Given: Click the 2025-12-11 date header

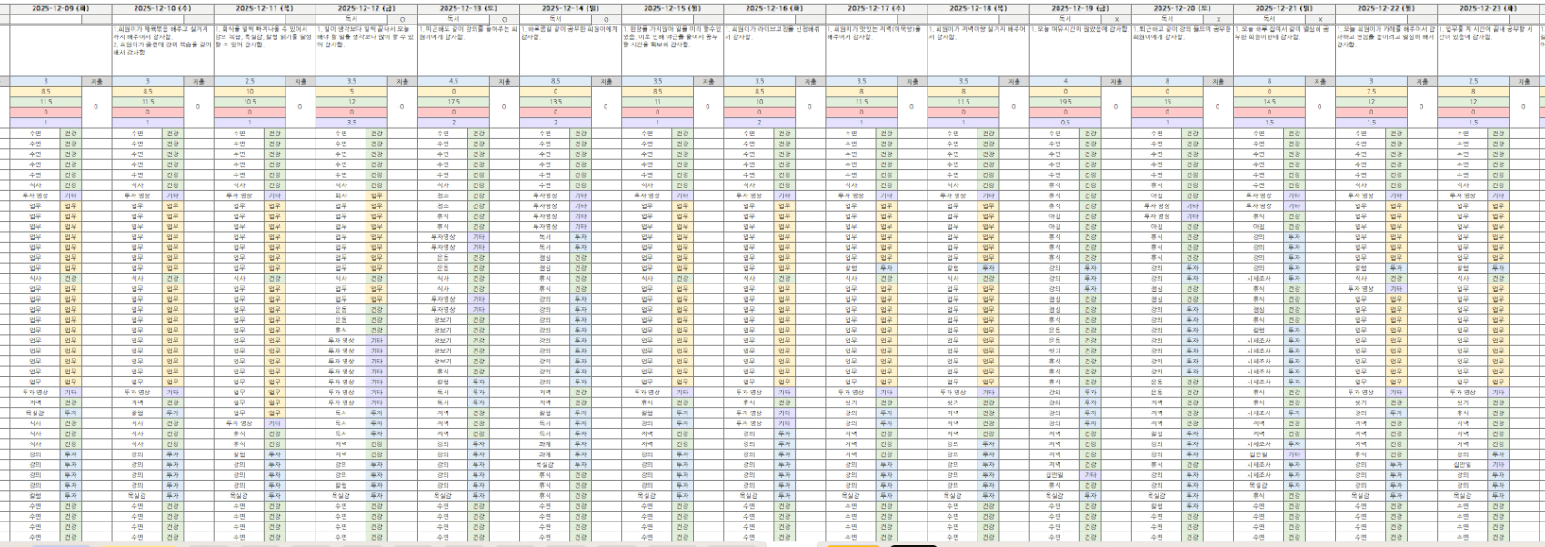Looking at the screenshot, I should pos(265,8).
